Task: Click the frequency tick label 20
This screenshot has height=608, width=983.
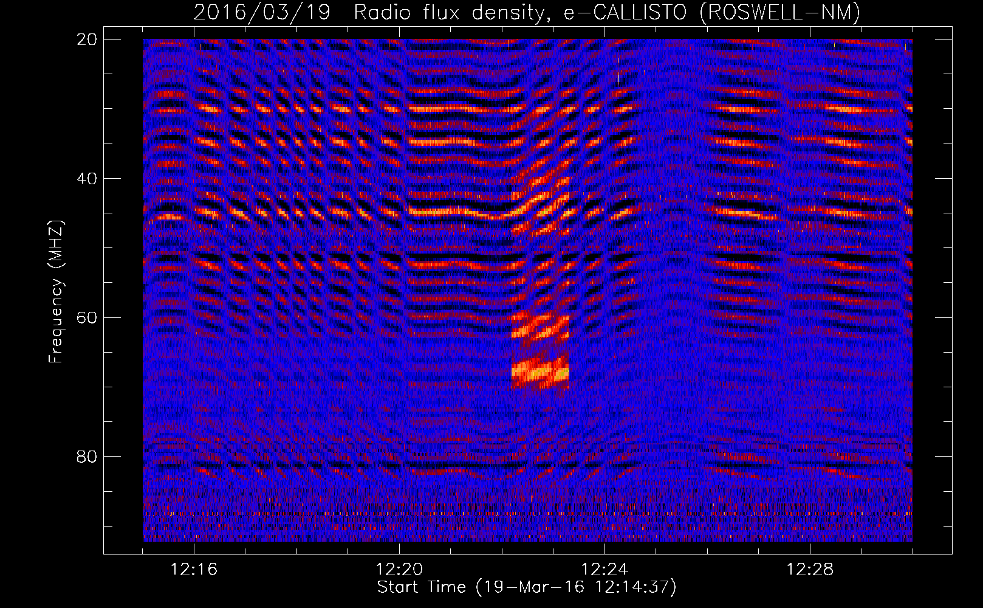Action: [87, 40]
